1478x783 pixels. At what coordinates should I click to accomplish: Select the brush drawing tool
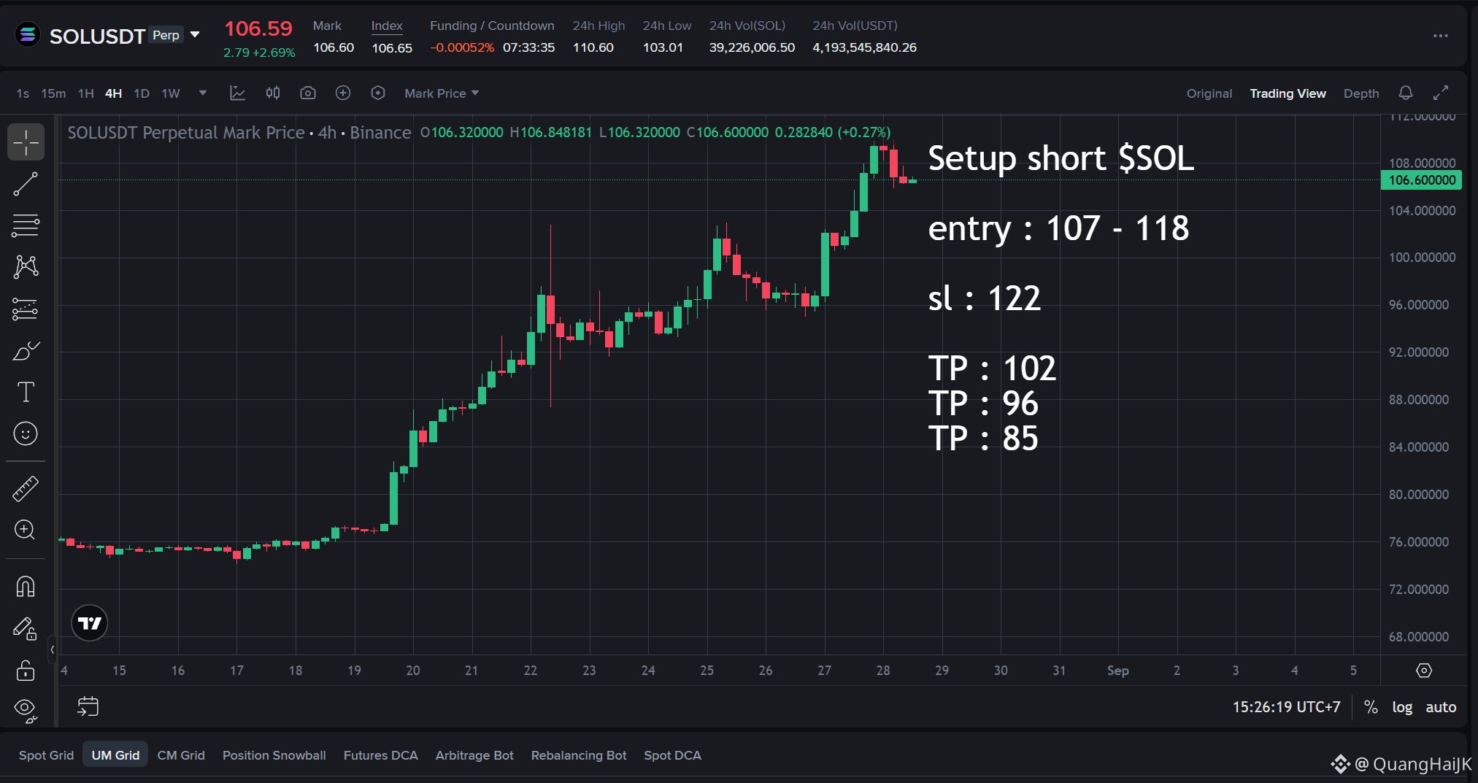point(26,351)
